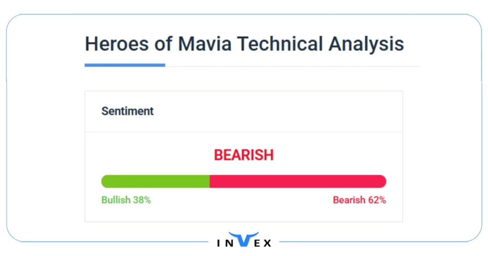Click the word Mavia in the title

pos(205,44)
